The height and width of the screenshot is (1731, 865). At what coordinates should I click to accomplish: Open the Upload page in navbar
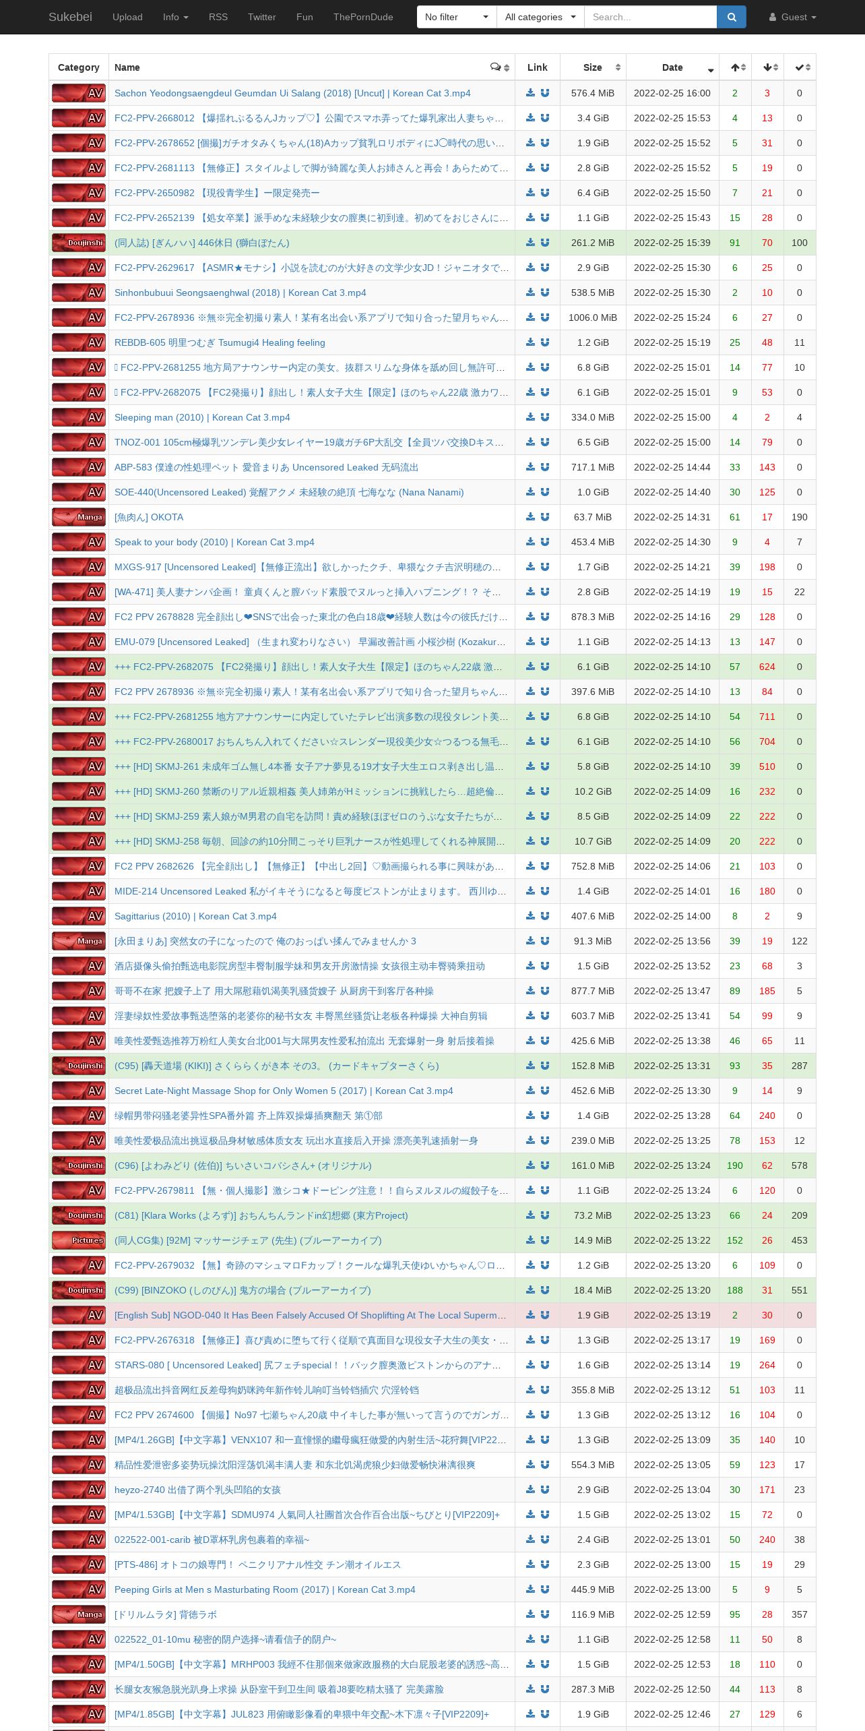tap(127, 17)
